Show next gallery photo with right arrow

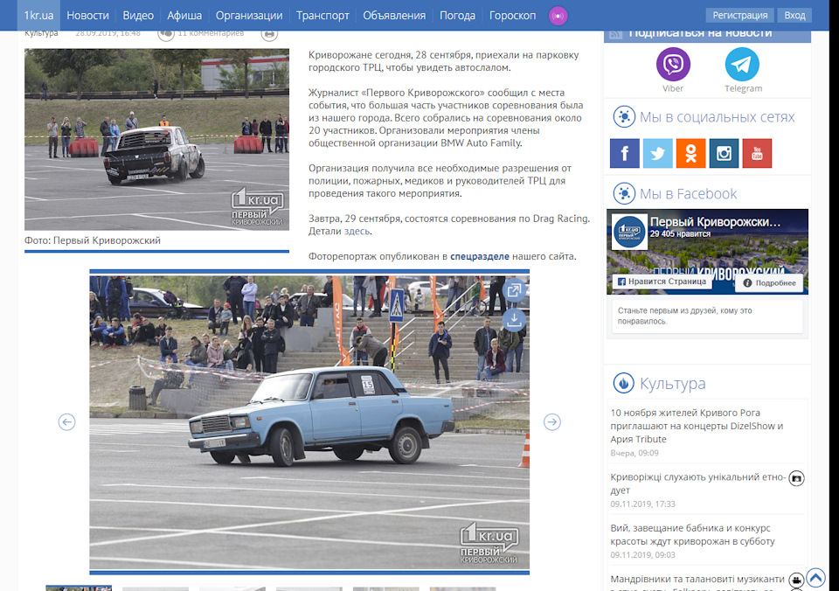click(552, 422)
